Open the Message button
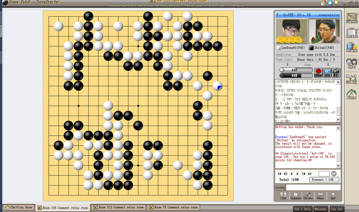 320,209
